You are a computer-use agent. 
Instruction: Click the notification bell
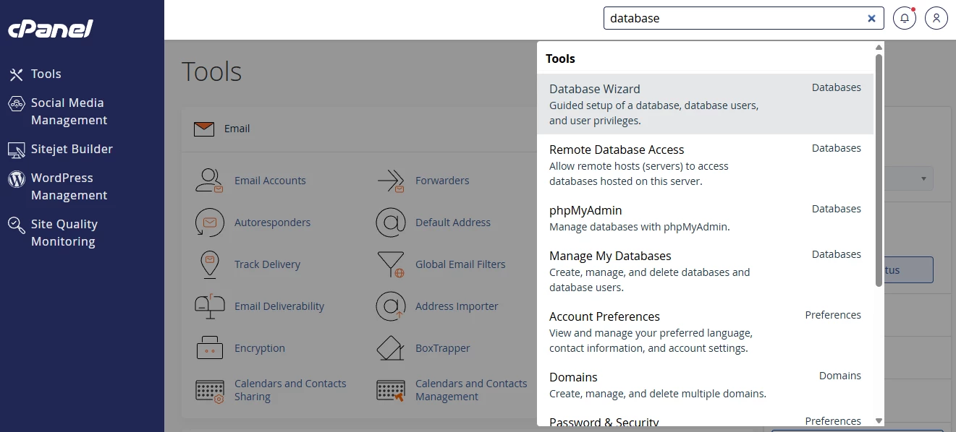point(904,17)
